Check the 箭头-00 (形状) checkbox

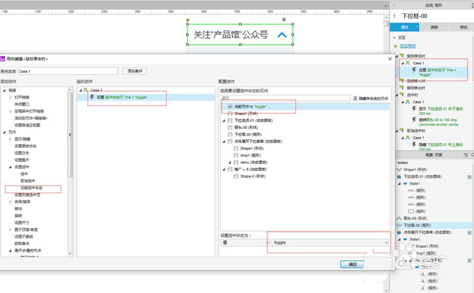tap(230, 128)
